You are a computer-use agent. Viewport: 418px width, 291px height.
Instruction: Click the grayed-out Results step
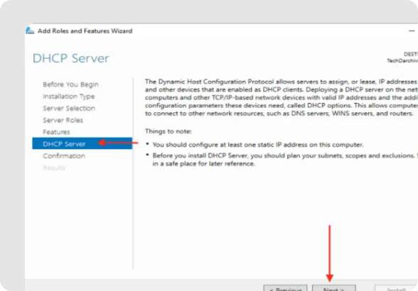[54, 168]
